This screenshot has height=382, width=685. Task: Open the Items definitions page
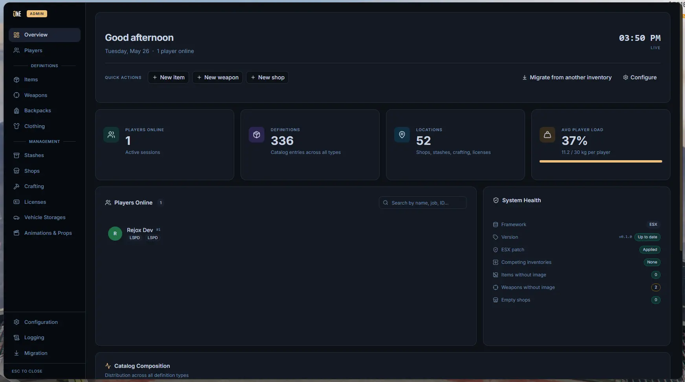[44, 80]
